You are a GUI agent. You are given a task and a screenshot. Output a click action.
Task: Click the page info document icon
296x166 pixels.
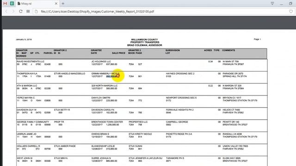point(36,12)
